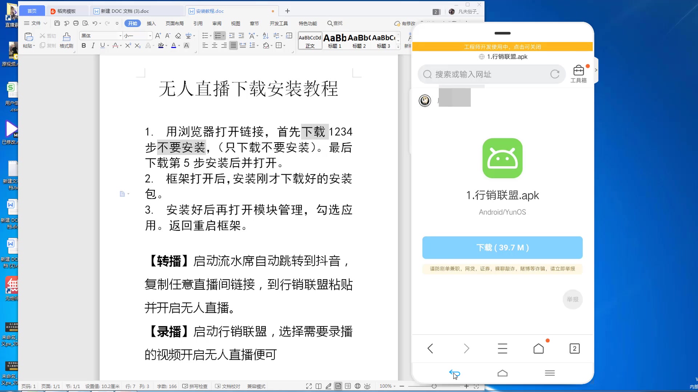The height and width of the screenshot is (392, 698).
Task: Tap the 举报 report button
Action: tap(573, 299)
